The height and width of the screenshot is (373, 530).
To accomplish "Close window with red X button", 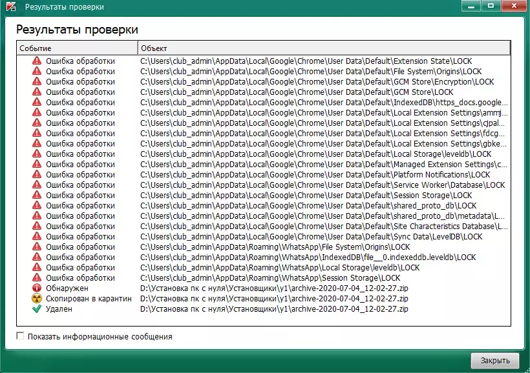I will click(514, 6).
